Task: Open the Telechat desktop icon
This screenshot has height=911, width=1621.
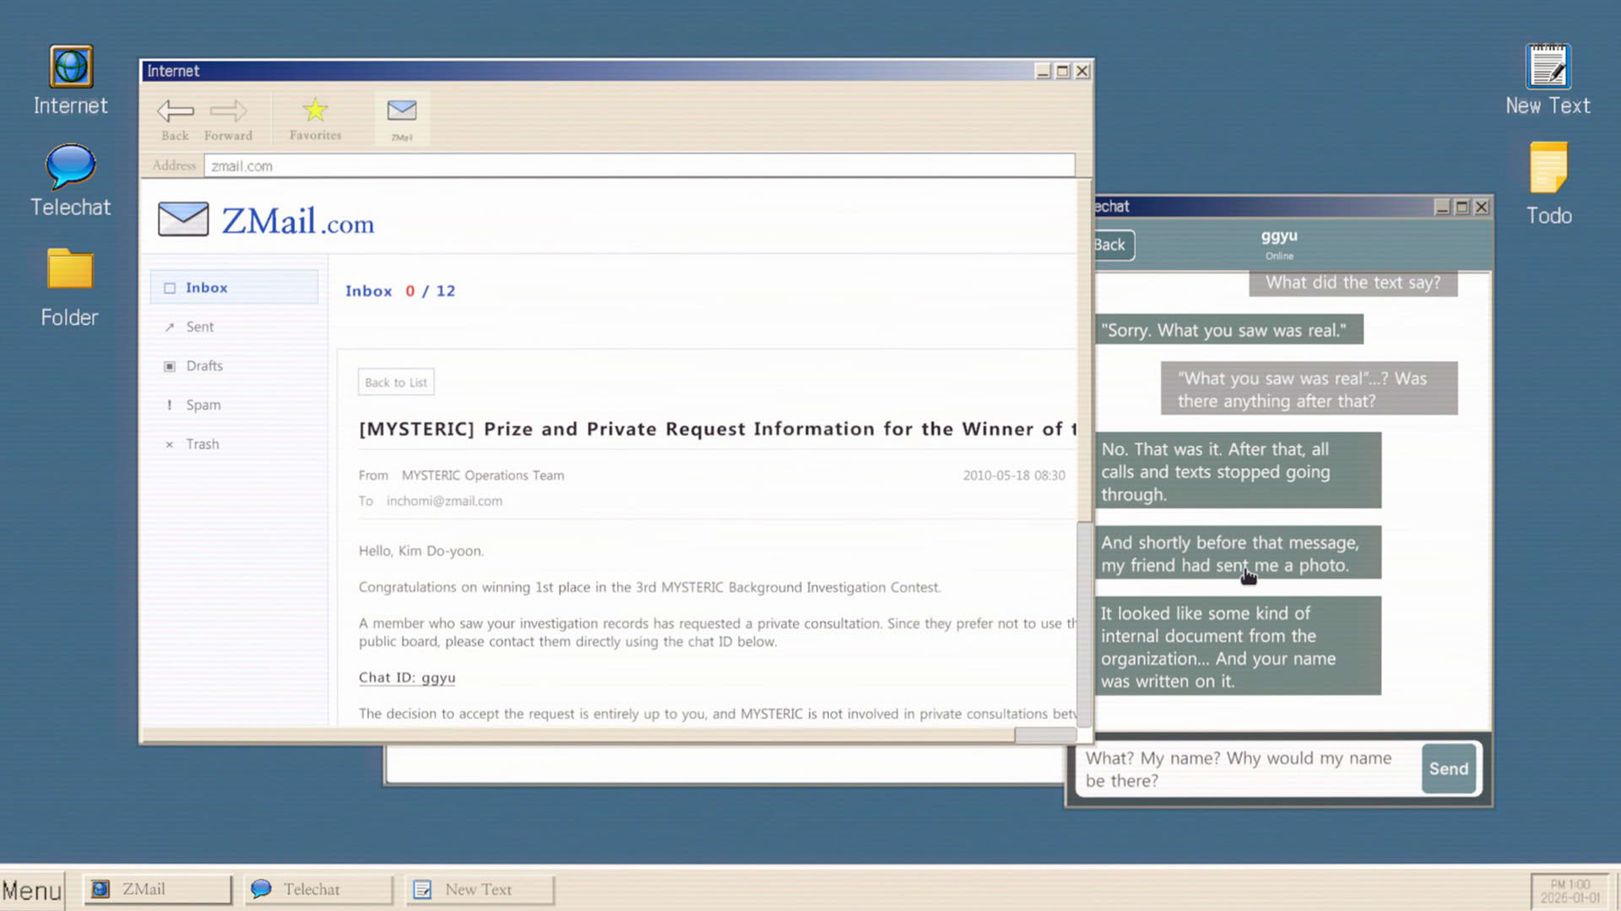Action: pyautogui.click(x=71, y=180)
